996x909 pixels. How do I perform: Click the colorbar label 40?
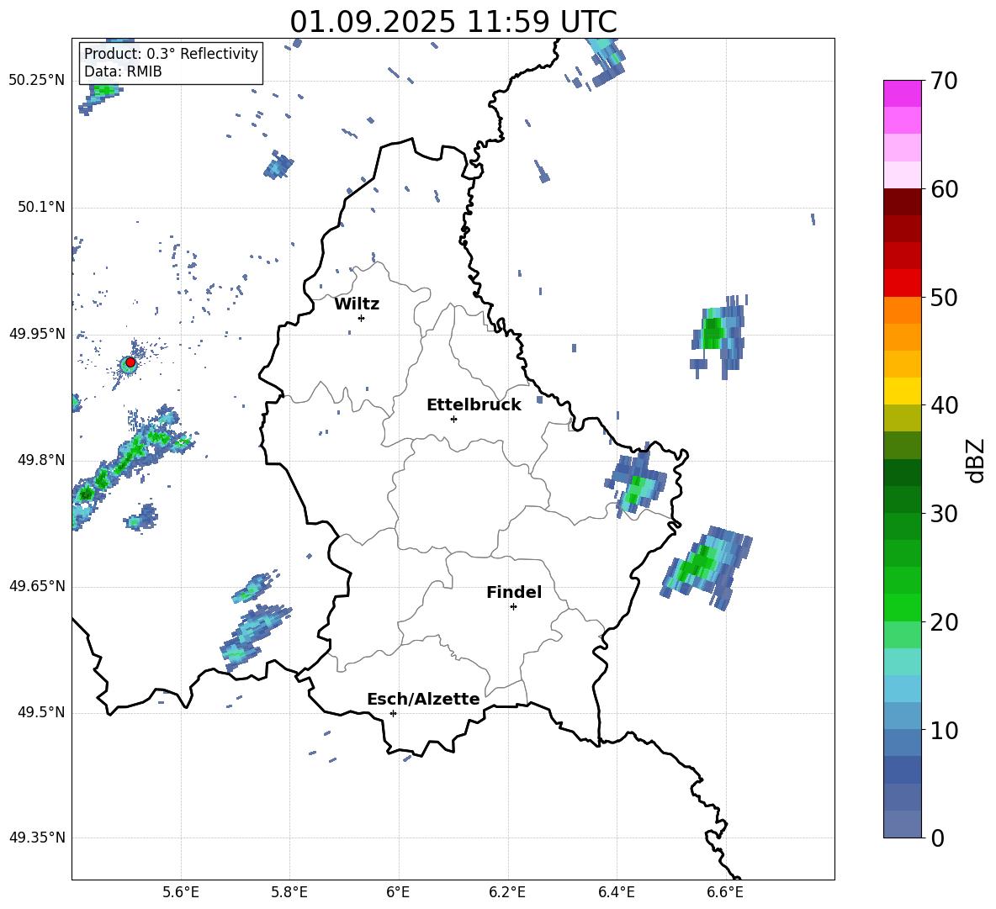point(944,405)
